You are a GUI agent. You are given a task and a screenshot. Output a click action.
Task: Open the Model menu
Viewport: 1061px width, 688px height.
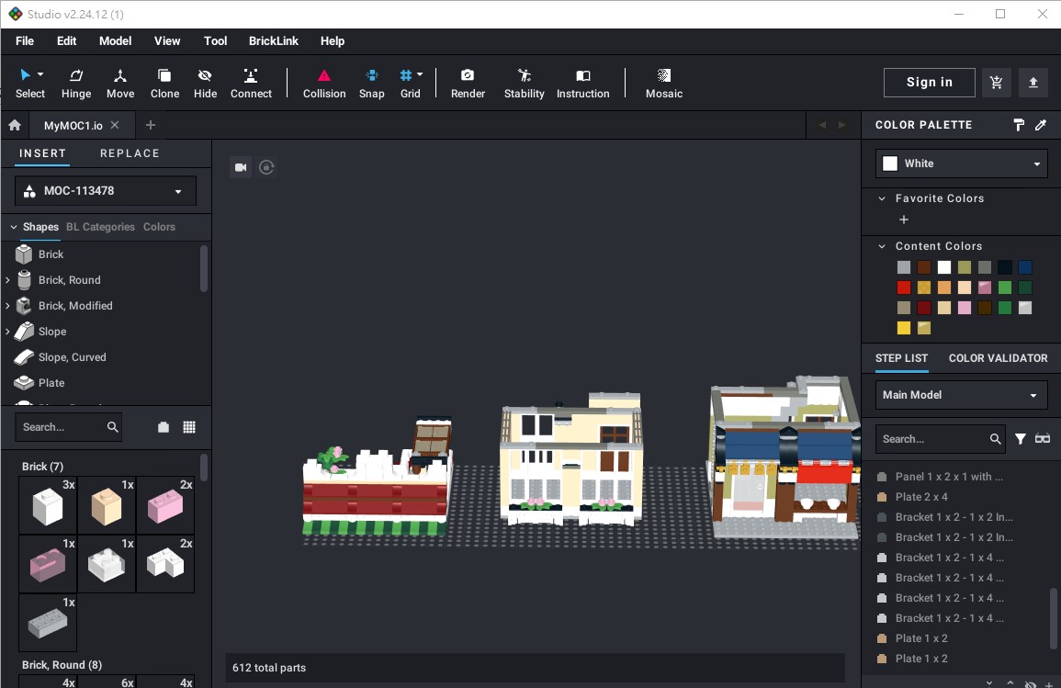coord(115,41)
